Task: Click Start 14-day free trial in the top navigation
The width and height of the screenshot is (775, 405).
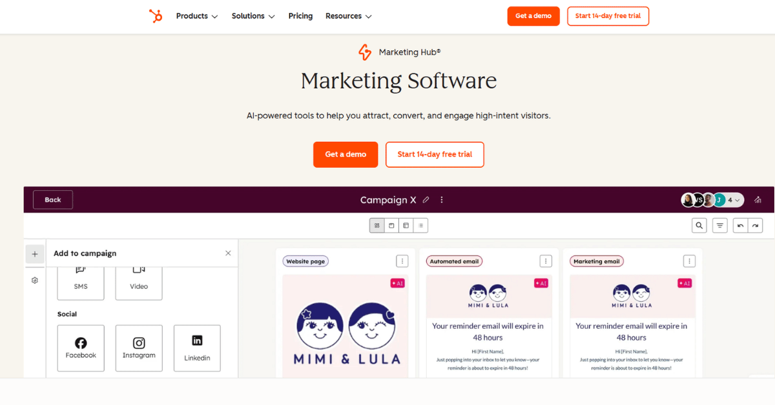Action: coord(608,16)
